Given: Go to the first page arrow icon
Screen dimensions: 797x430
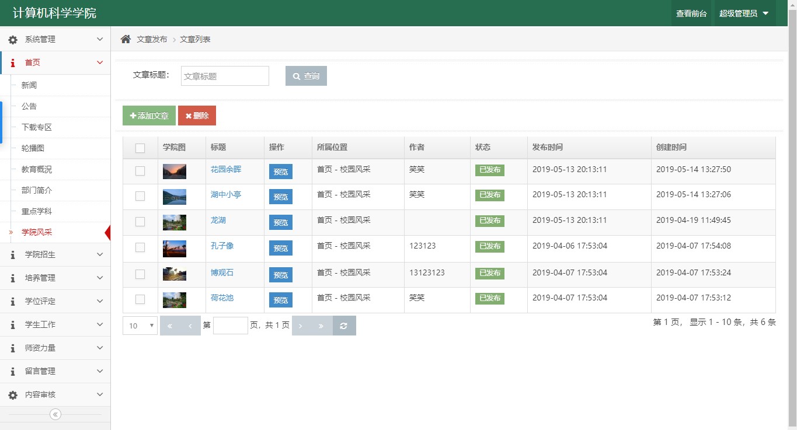Looking at the screenshot, I should point(170,326).
